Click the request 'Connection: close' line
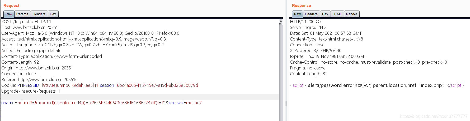The image size is (470, 121). (x=18, y=74)
